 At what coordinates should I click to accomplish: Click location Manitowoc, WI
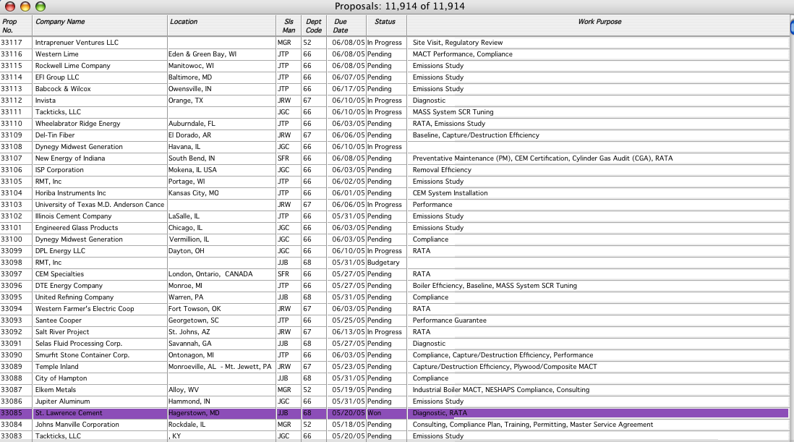point(191,66)
